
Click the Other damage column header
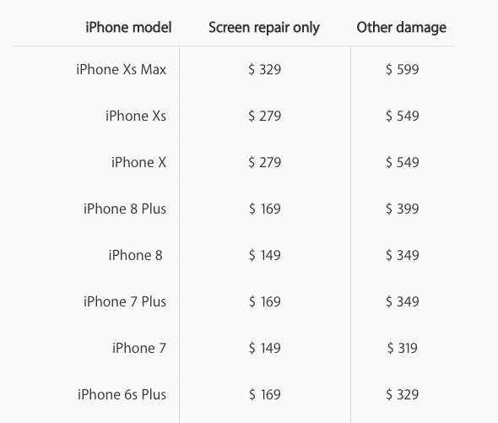tap(402, 28)
